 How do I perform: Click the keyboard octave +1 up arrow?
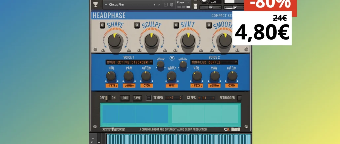click(92, 138)
